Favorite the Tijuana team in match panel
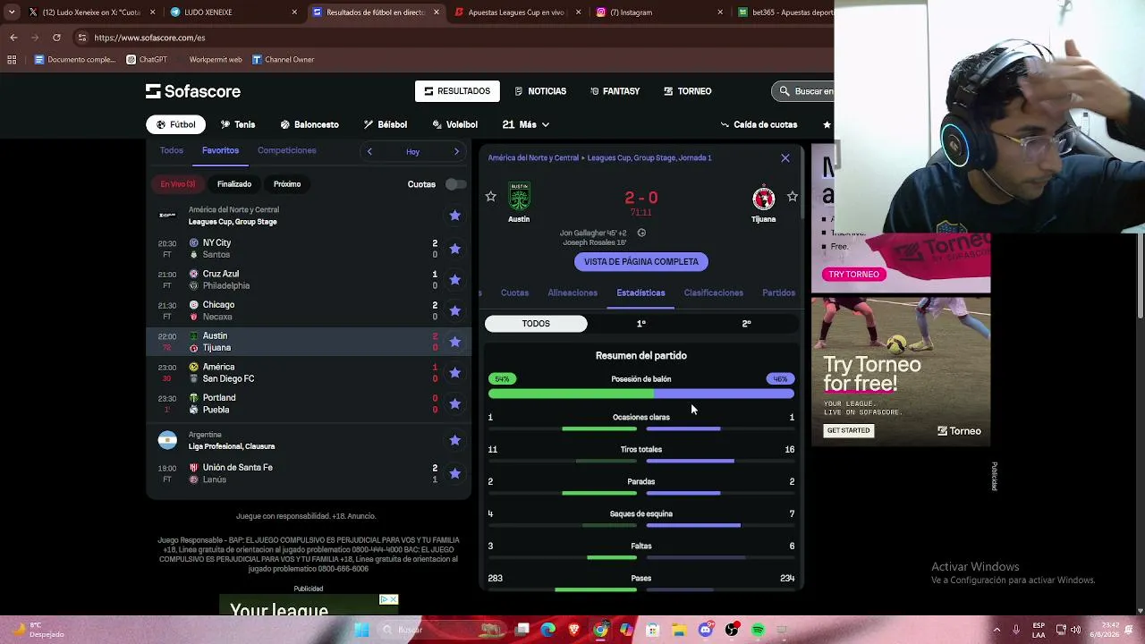Screen dimensions: 1145x644 [792, 196]
